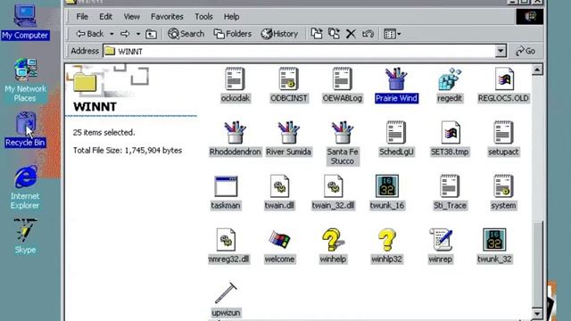Select the ODBCINST configuration file
Image resolution: width=571 pixels, height=321 pixels.
289,79
